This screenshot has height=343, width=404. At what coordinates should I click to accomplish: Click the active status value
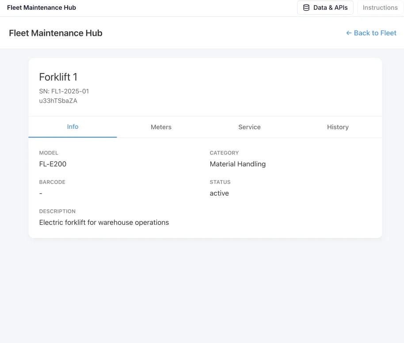click(219, 193)
